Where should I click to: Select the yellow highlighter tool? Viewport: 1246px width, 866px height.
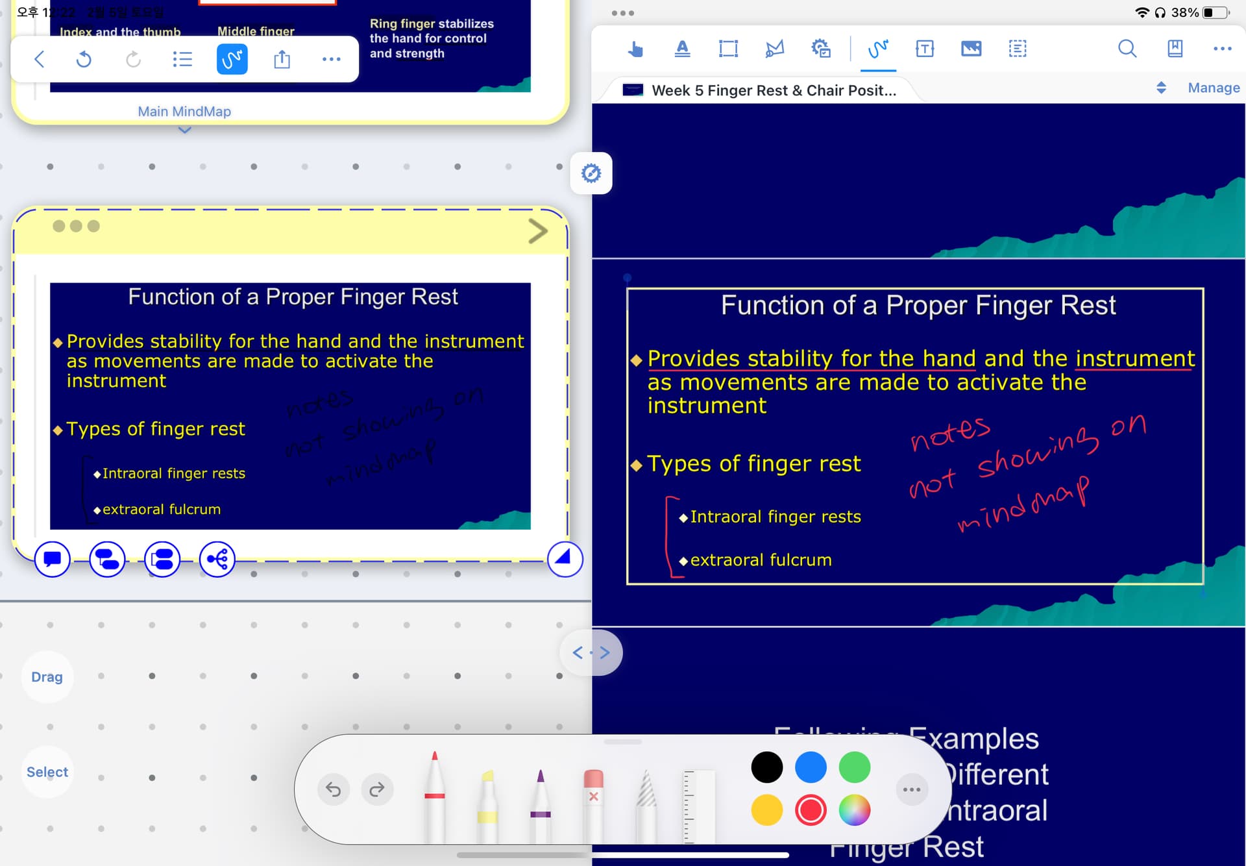(487, 806)
